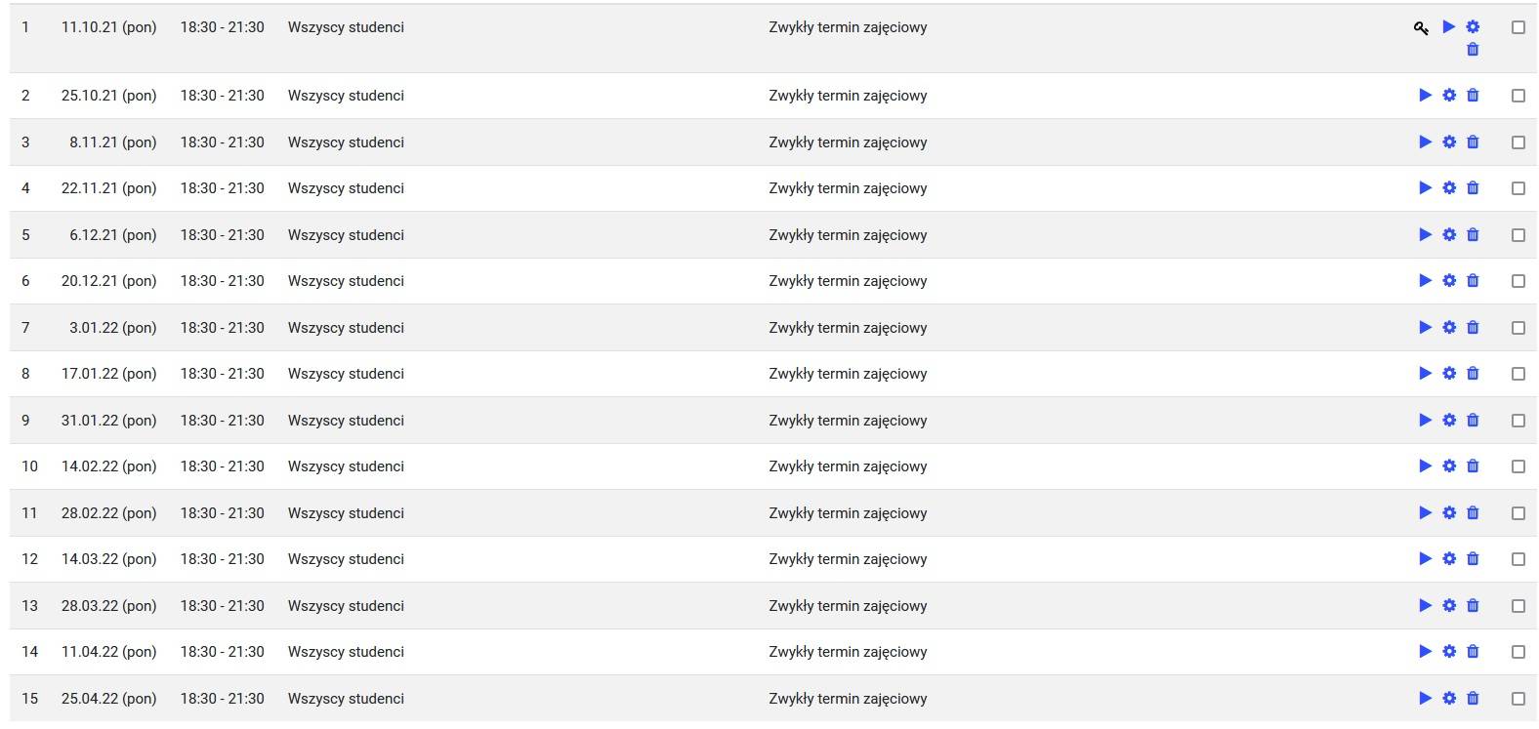Click "Wszyscy studenci" in row 15
Screen dimensions: 1539x729
(x=346, y=699)
